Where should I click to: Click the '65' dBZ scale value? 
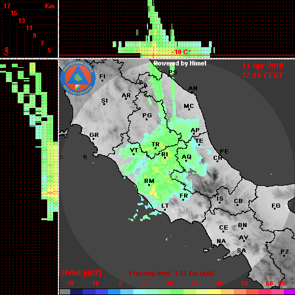point(282,283)
